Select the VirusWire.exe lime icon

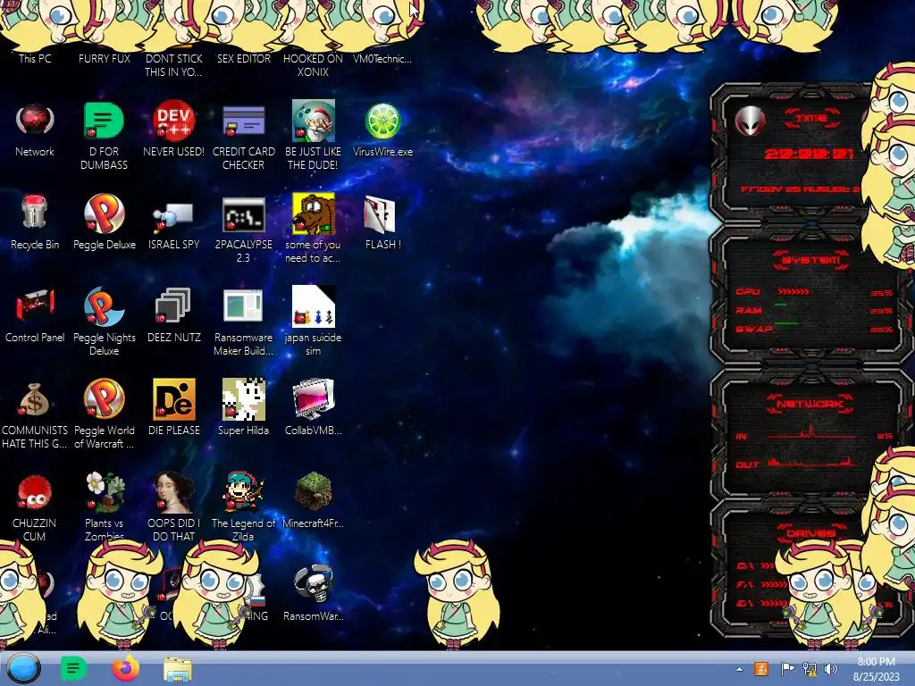[x=382, y=121]
